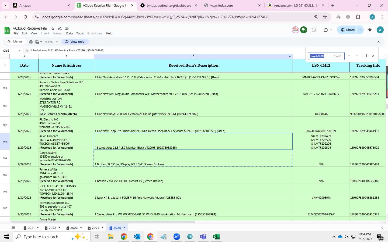Image resolution: width=388 pixels, height=242 pixels.
Task: Check the cloud save status icon
Action: [67, 28]
